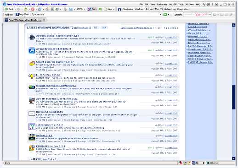Click the vertical scrollbar thumb
Viewport: 238px width, 168px height.
[233, 97]
